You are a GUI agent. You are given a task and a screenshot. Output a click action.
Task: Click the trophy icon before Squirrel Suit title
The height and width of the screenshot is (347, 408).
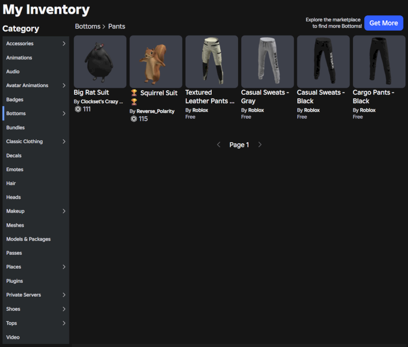[134, 93]
